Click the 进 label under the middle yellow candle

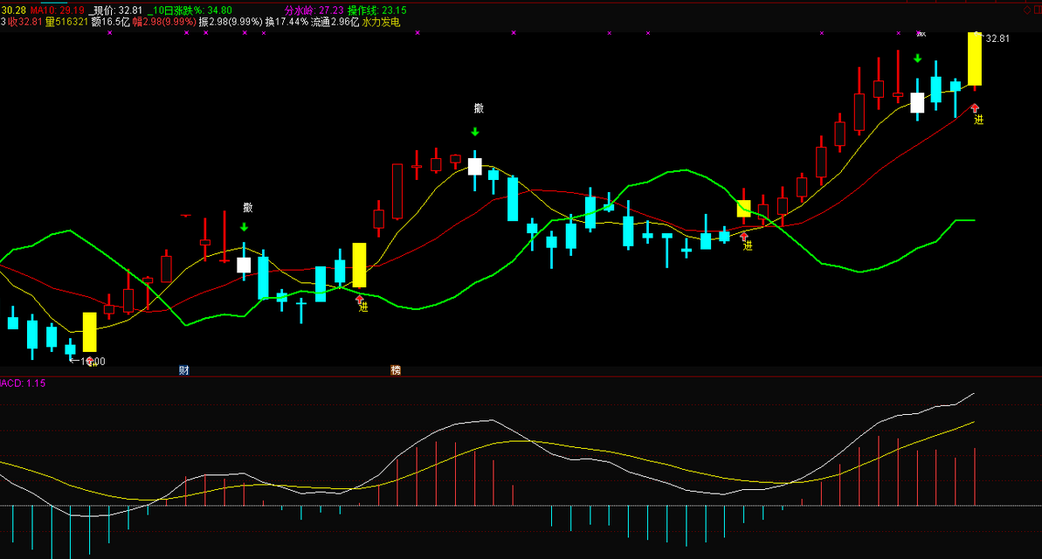coord(363,307)
